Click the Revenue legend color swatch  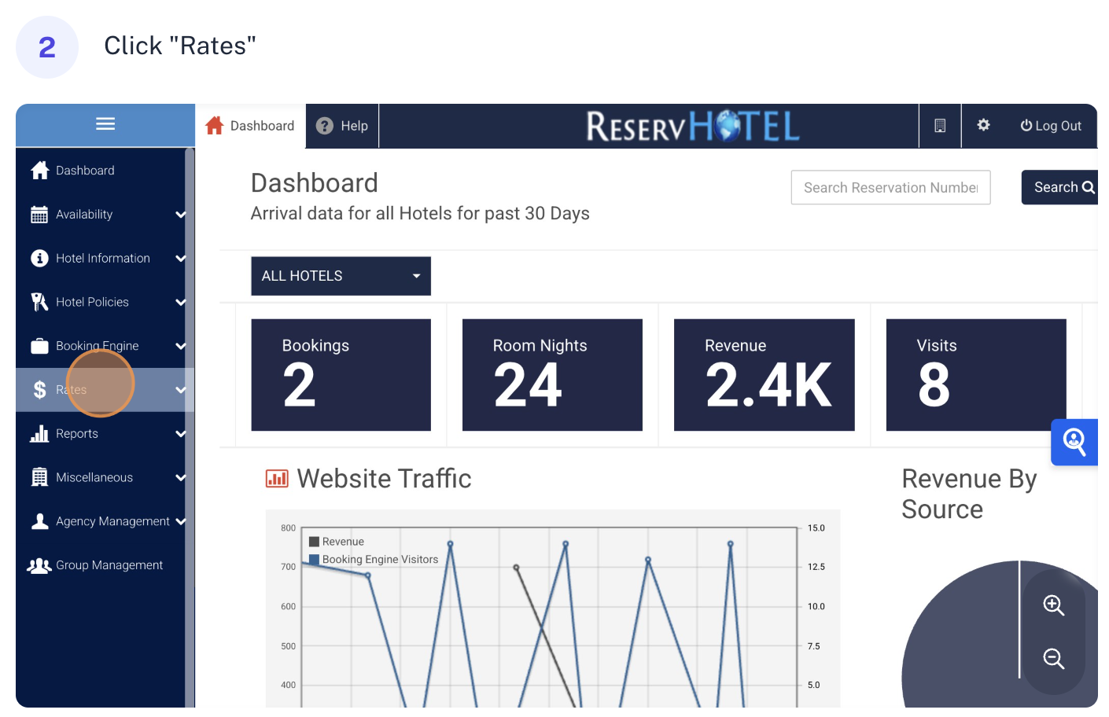click(x=314, y=542)
